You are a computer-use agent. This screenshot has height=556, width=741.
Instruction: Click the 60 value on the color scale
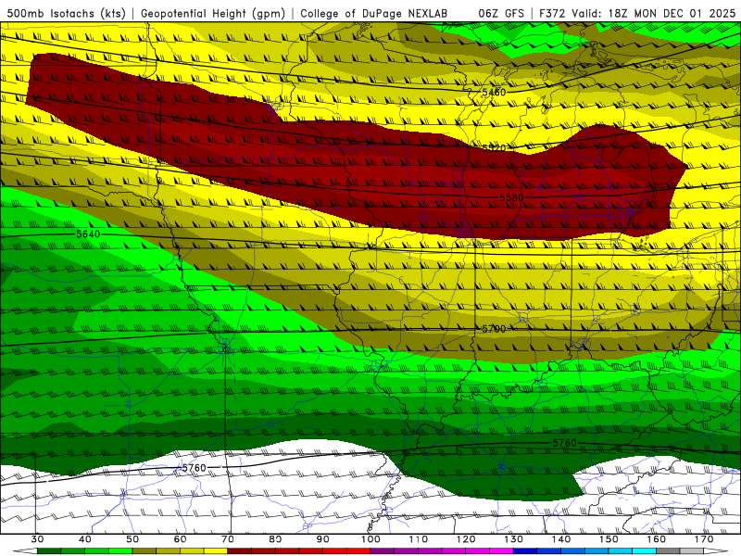tap(180, 539)
